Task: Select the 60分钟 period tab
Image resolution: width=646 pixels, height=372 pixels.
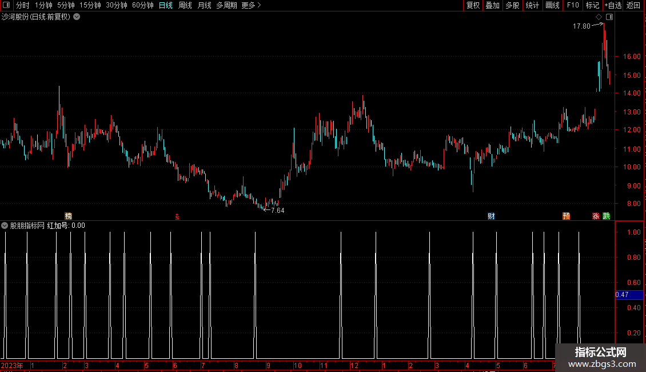Action: tap(142, 5)
